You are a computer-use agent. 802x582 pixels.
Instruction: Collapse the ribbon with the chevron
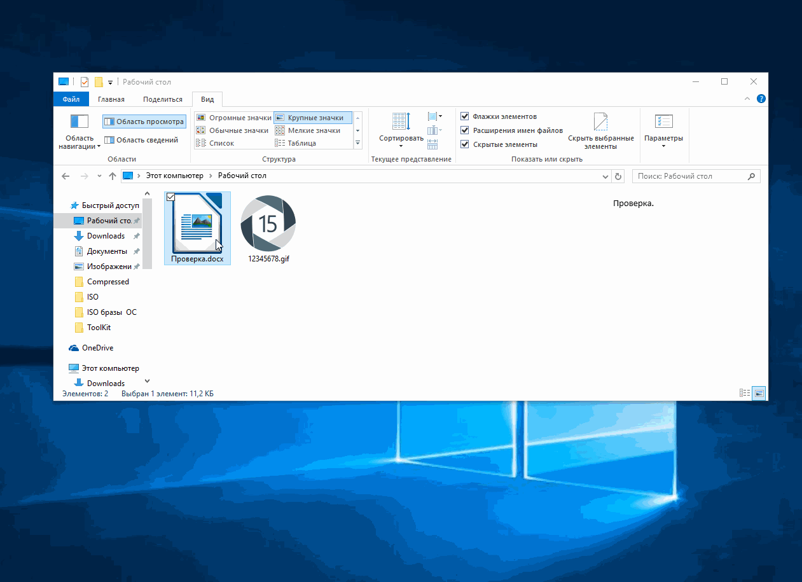747,99
